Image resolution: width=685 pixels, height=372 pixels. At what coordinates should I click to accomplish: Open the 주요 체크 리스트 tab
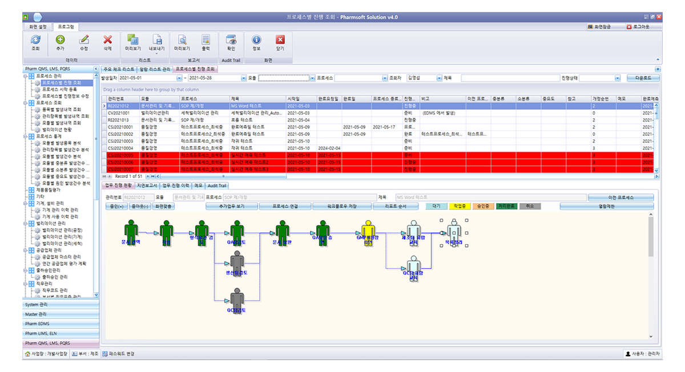[x=119, y=69]
